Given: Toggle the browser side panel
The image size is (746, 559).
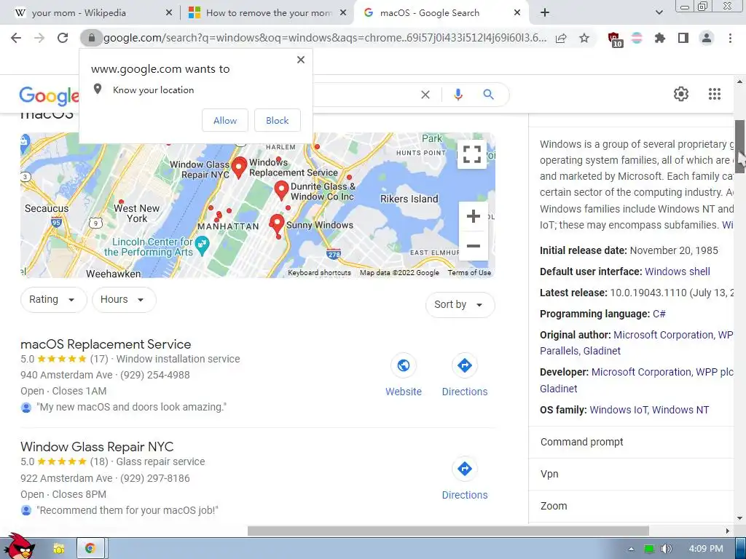Looking at the screenshot, I should pos(683,38).
